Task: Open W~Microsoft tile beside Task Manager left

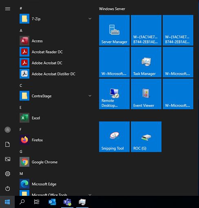Action: 114,62
